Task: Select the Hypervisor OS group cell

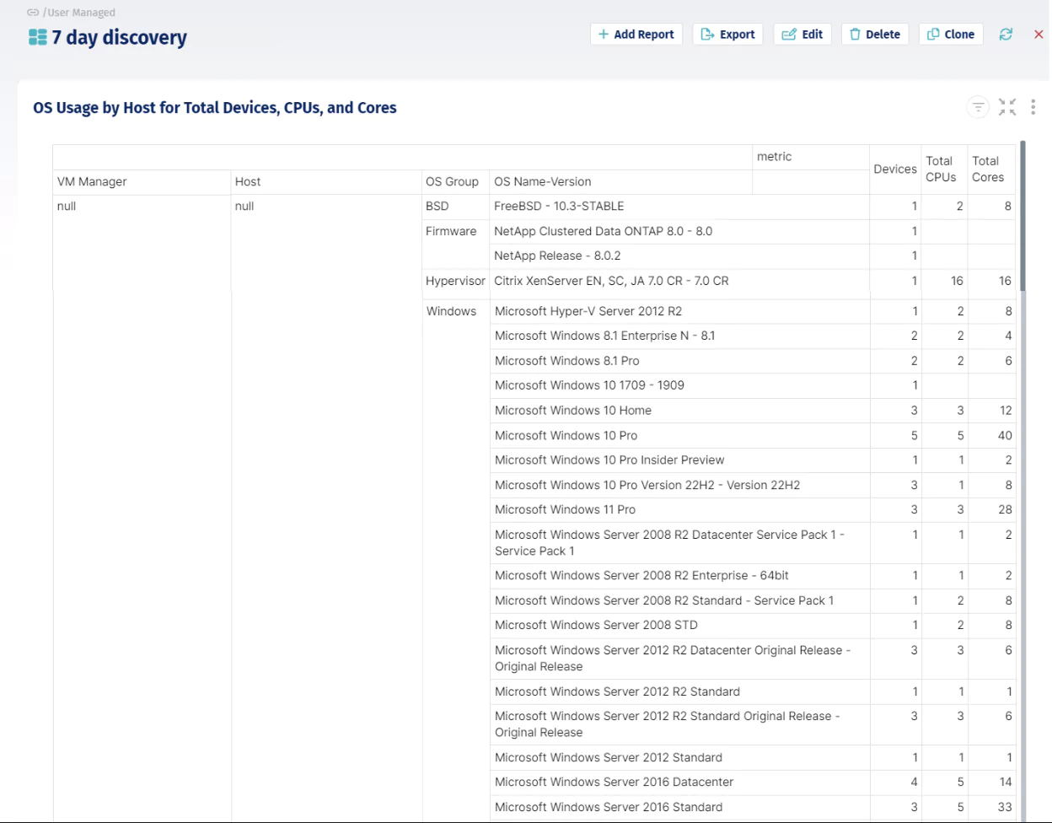Action: (x=455, y=281)
